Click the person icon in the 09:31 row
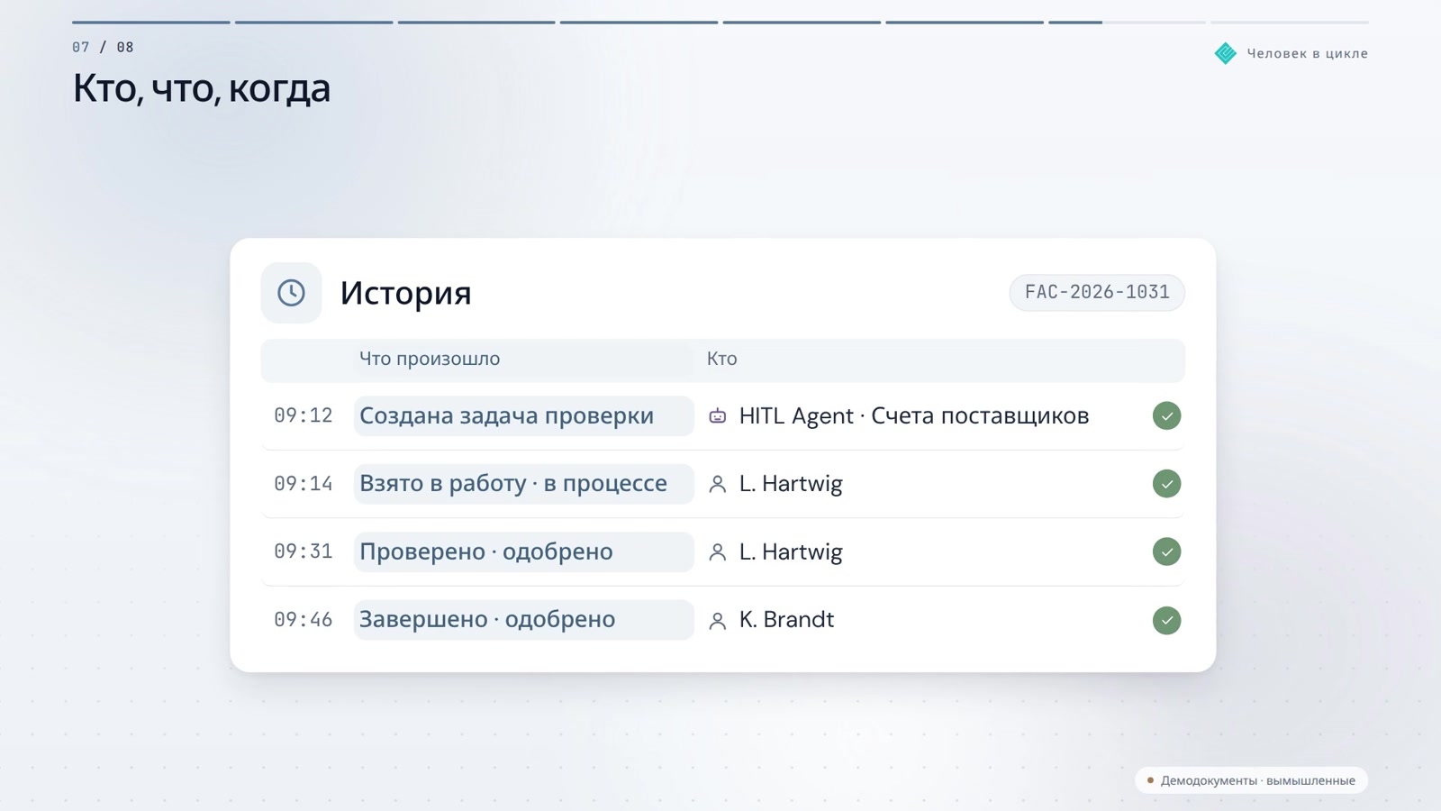The image size is (1441, 811). click(718, 552)
